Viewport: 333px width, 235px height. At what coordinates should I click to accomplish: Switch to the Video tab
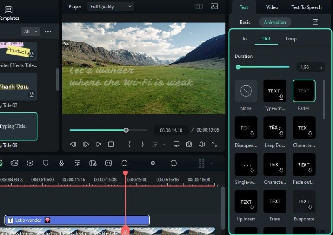coord(272,7)
